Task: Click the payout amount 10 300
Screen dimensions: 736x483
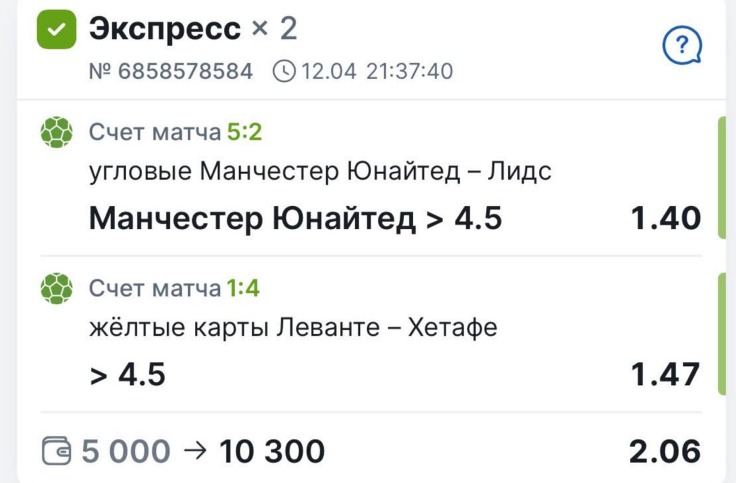Action: point(271,451)
